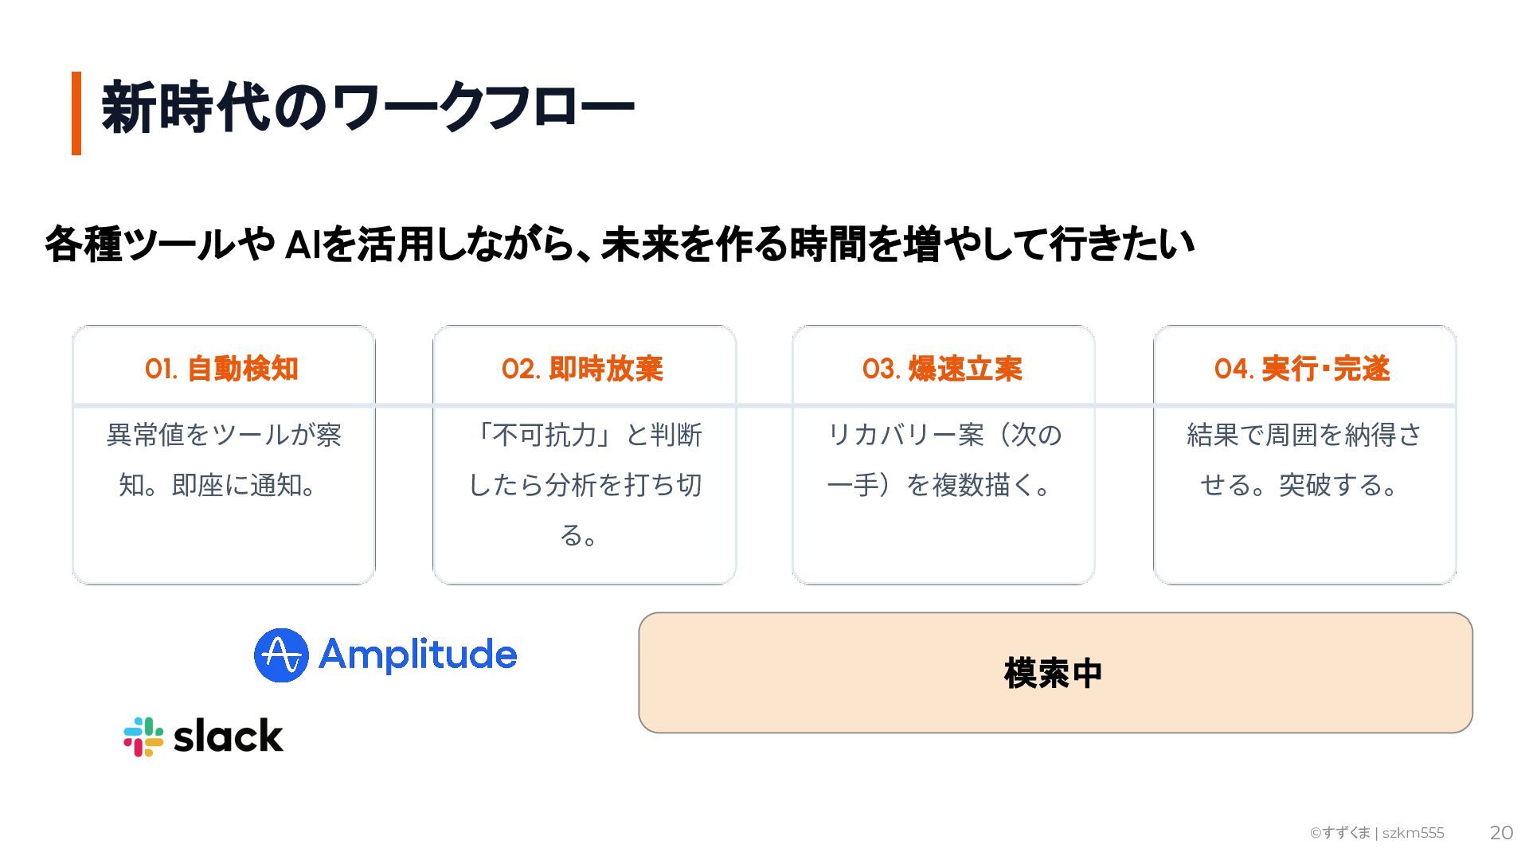The height and width of the screenshot is (860, 1529).
Task: Select the 04. 実行・完遂 card header
Action: point(1303,369)
